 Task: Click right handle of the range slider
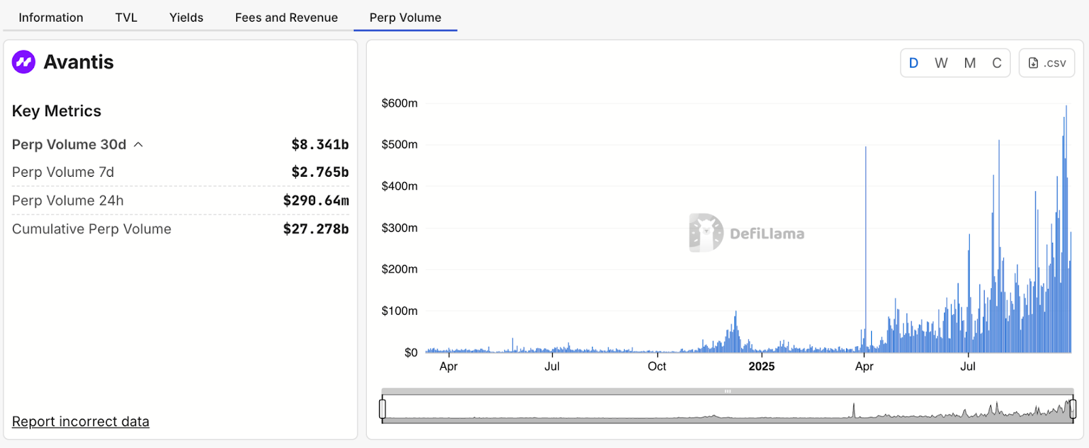(1073, 409)
